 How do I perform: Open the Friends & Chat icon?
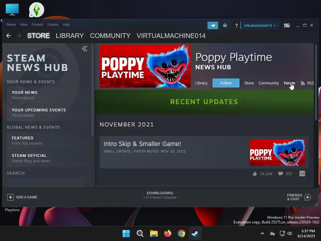308,197
